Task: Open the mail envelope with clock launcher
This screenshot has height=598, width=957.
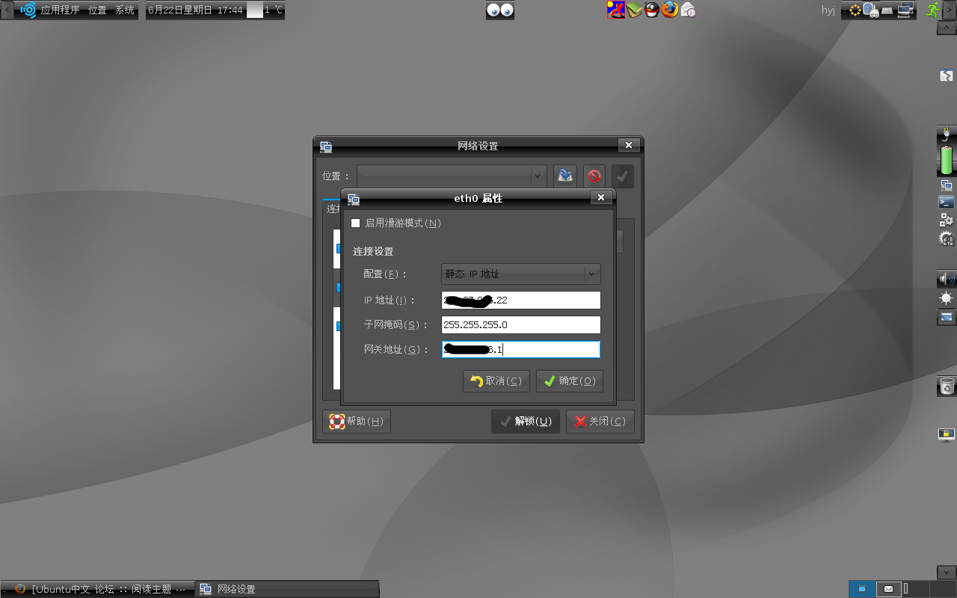Action: coord(688,10)
